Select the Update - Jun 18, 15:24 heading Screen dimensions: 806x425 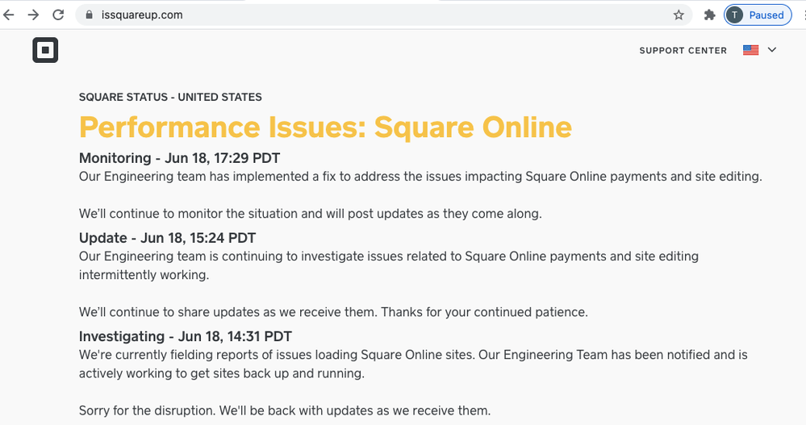point(169,238)
